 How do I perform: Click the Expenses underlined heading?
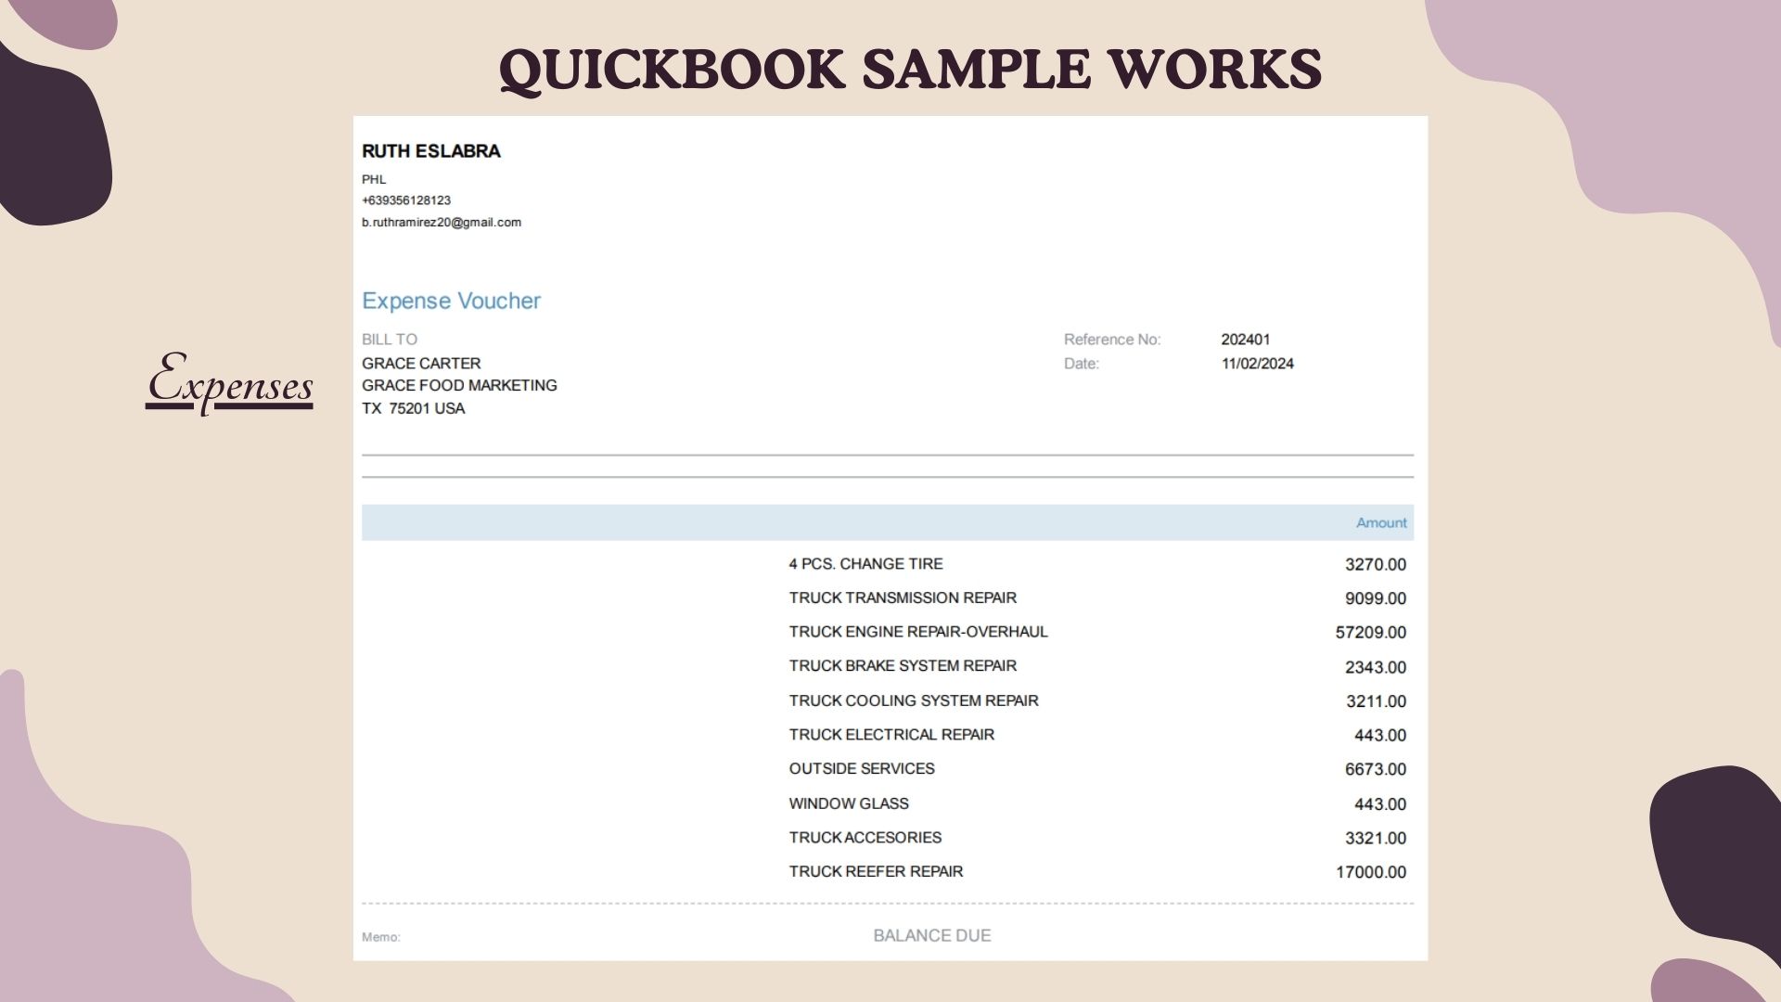[x=230, y=381]
